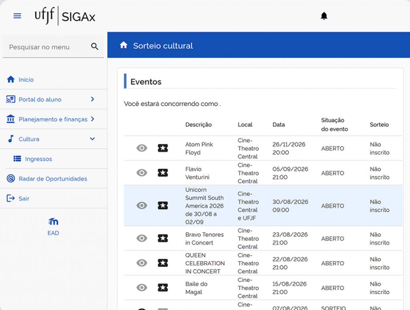View details eye icon for QUEEN CELEBRATION
410x310 pixels.
coord(142,263)
